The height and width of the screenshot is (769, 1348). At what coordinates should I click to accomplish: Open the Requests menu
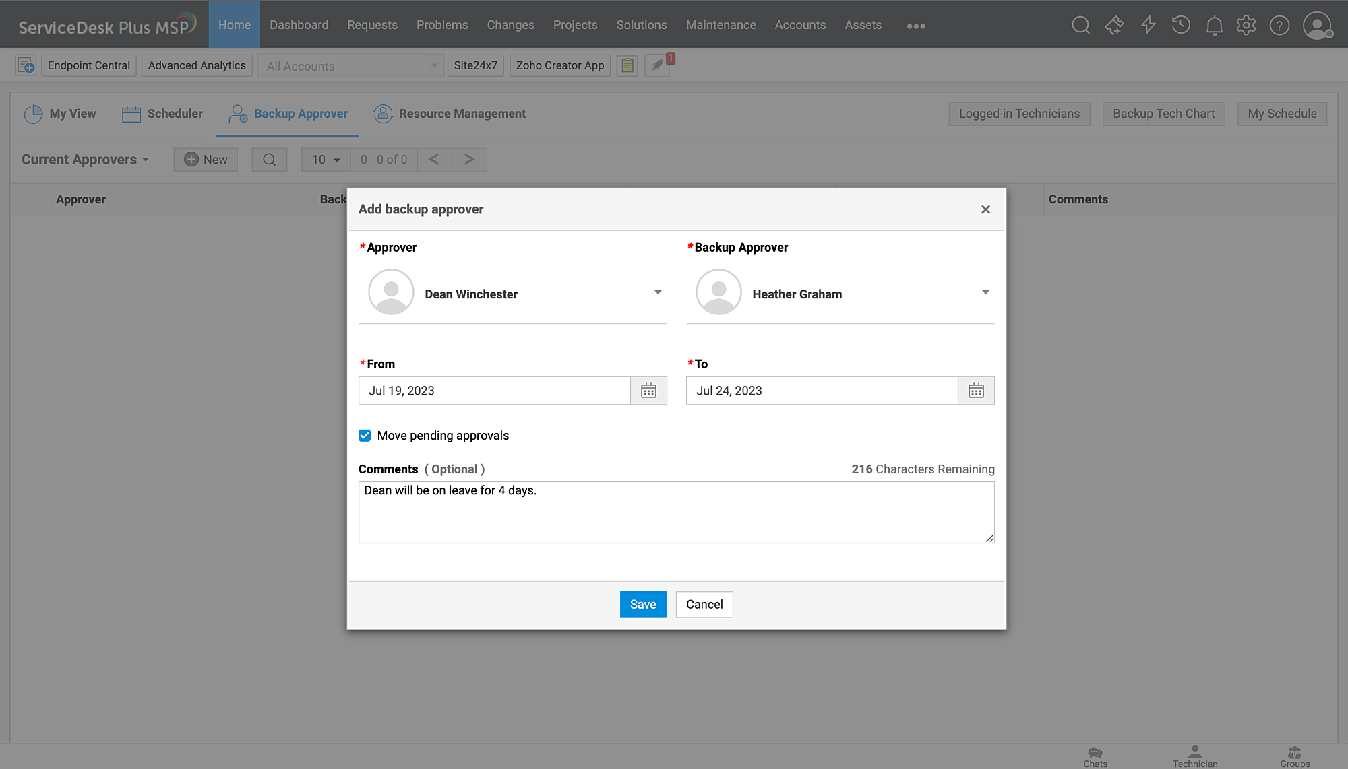372,25
